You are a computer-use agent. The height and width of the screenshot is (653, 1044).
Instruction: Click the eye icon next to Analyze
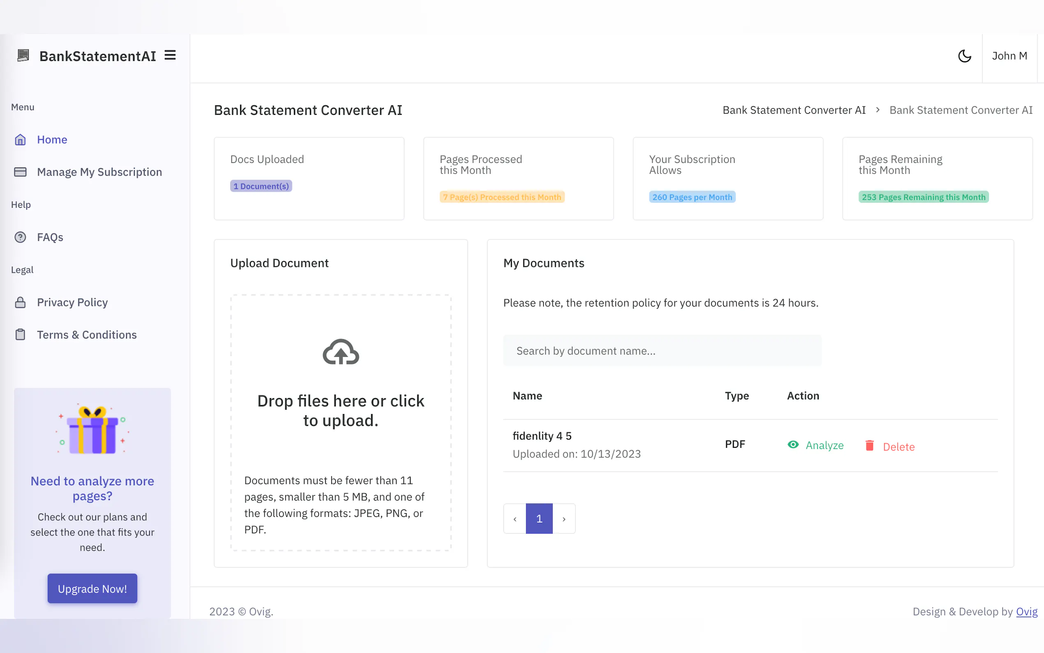(793, 445)
